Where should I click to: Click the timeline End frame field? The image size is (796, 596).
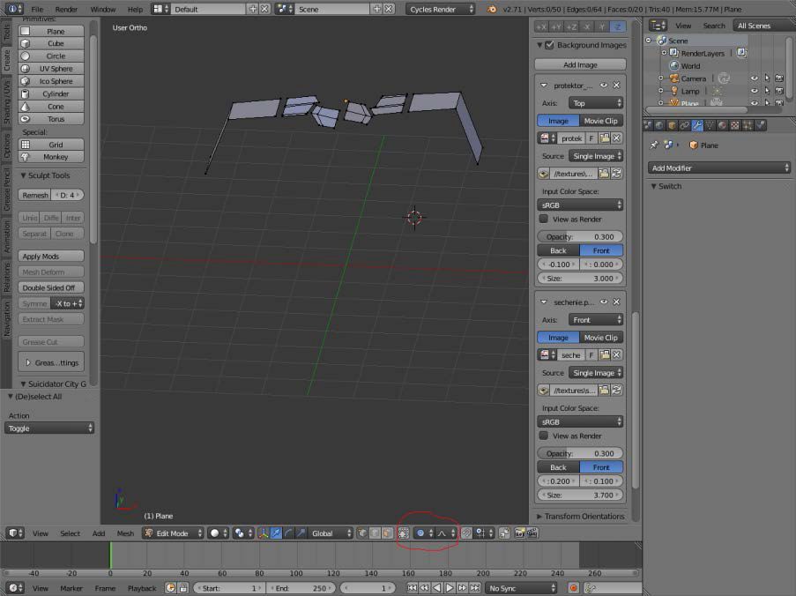click(301, 588)
